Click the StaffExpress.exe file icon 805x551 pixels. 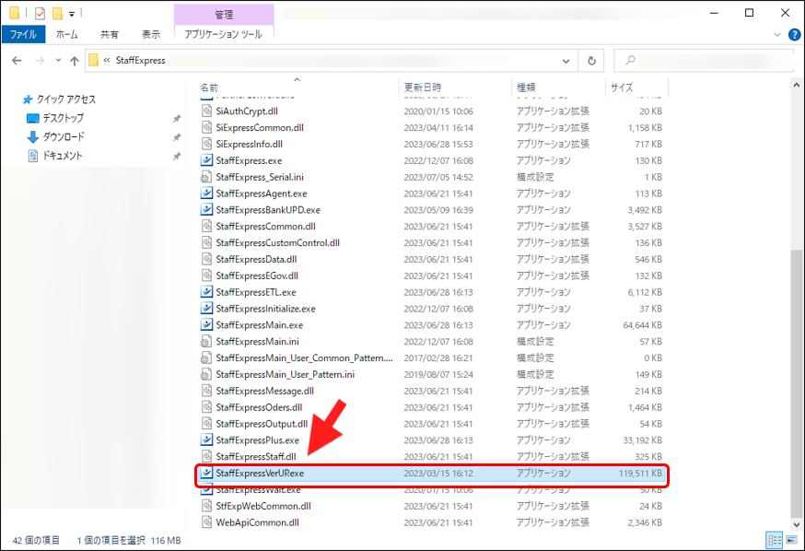pos(206,160)
